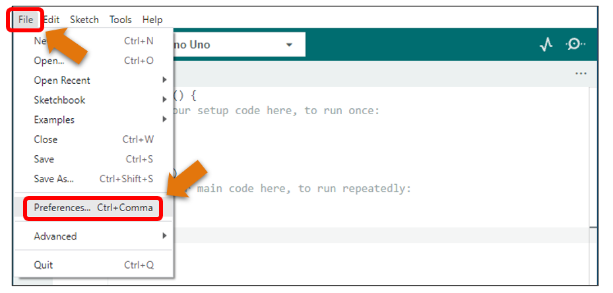Click the three-dots tab options icon
Viewport: 613px width, 293px height.
click(581, 73)
